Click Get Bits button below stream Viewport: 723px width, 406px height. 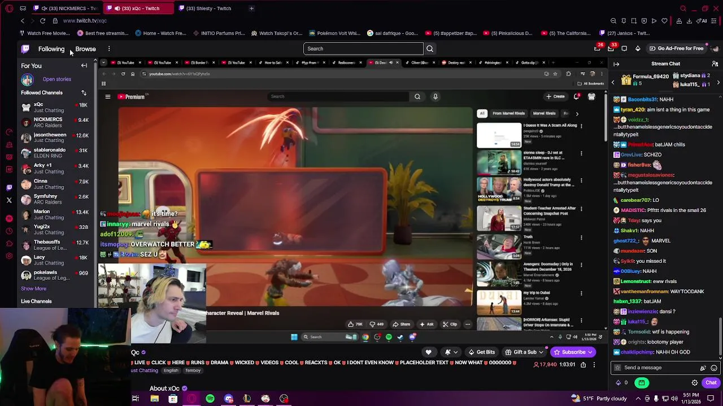click(482, 352)
